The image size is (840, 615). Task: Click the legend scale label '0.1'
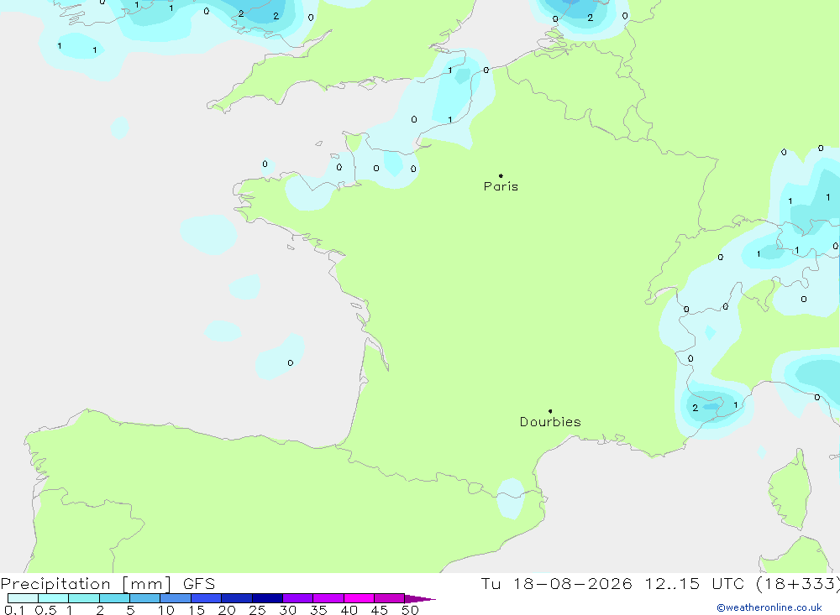click(x=14, y=610)
